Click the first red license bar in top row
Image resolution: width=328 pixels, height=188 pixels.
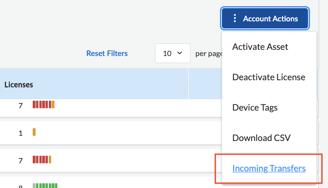point(34,104)
